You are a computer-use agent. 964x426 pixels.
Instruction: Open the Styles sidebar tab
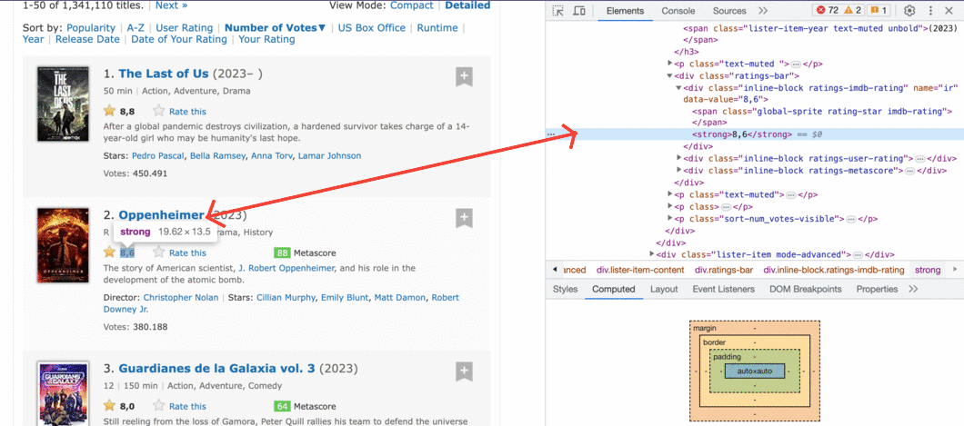[565, 289]
